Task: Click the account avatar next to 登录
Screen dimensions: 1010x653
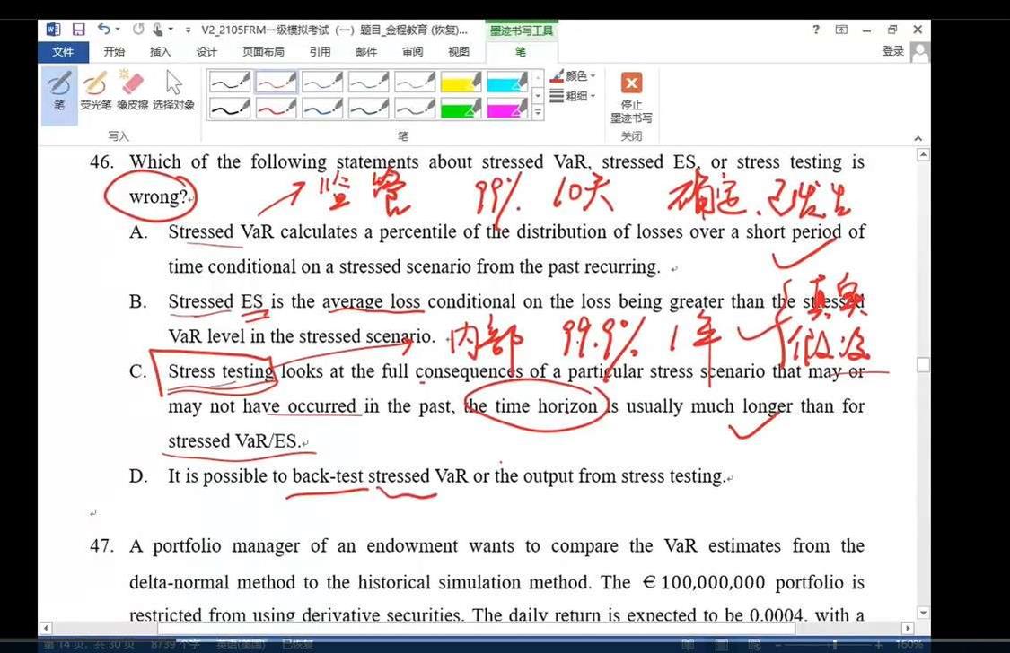Action: click(x=920, y=52)
